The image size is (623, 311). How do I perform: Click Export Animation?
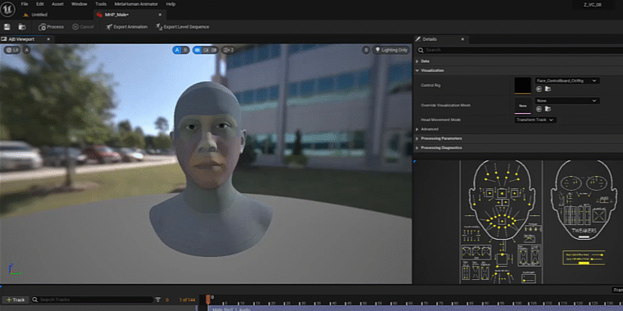pyautogui.click(x=127, y=27)
